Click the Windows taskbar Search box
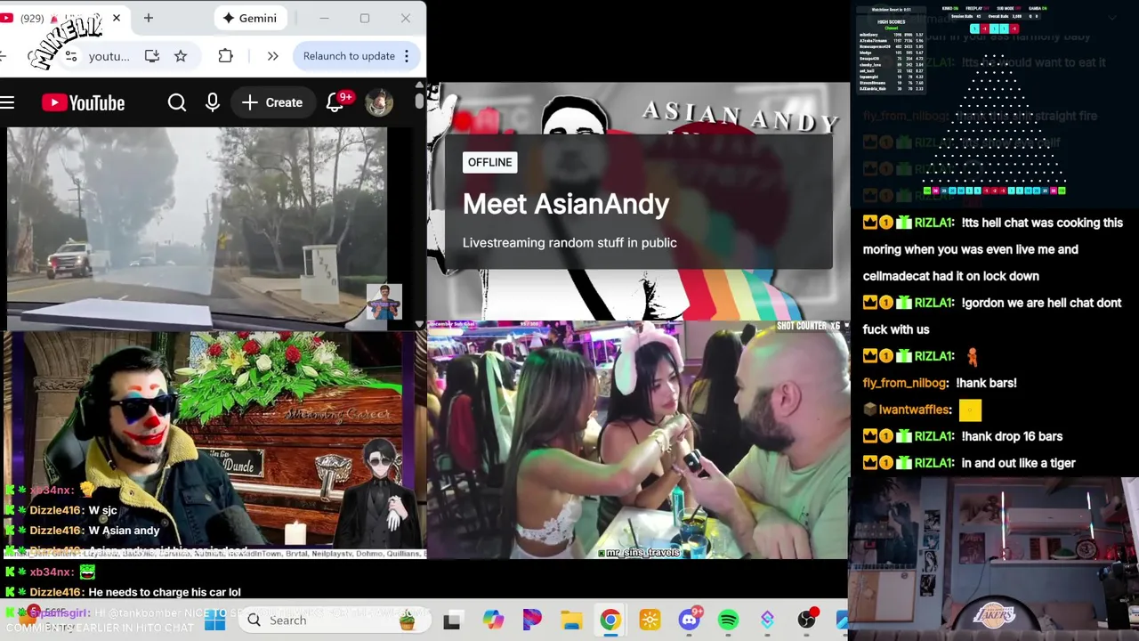The width and height of the screenshot is (1139, 641). [335, 621]
